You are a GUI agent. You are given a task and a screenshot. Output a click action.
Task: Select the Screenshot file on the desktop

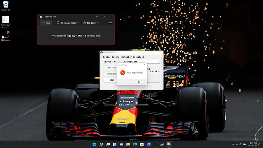pyautogui.click(x=6, y=22)
